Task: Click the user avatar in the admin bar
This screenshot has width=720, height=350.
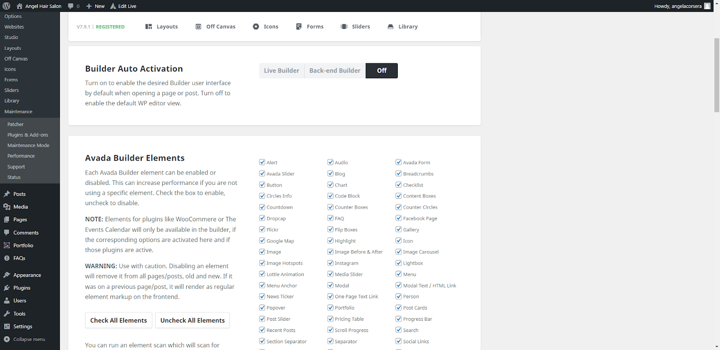Action: click(x=707, y=6)
